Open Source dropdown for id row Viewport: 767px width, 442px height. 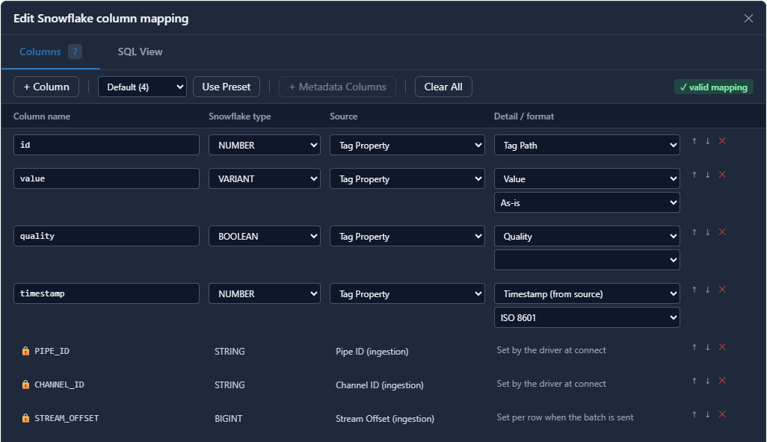[407, 145]
